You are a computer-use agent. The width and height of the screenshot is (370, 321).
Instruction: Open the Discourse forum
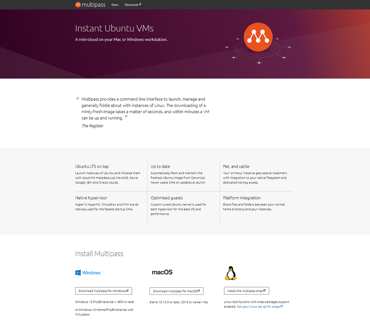[x=132, y=5]
